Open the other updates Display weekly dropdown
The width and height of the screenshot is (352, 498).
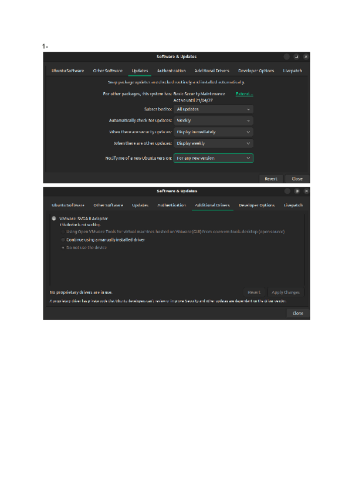214,143
